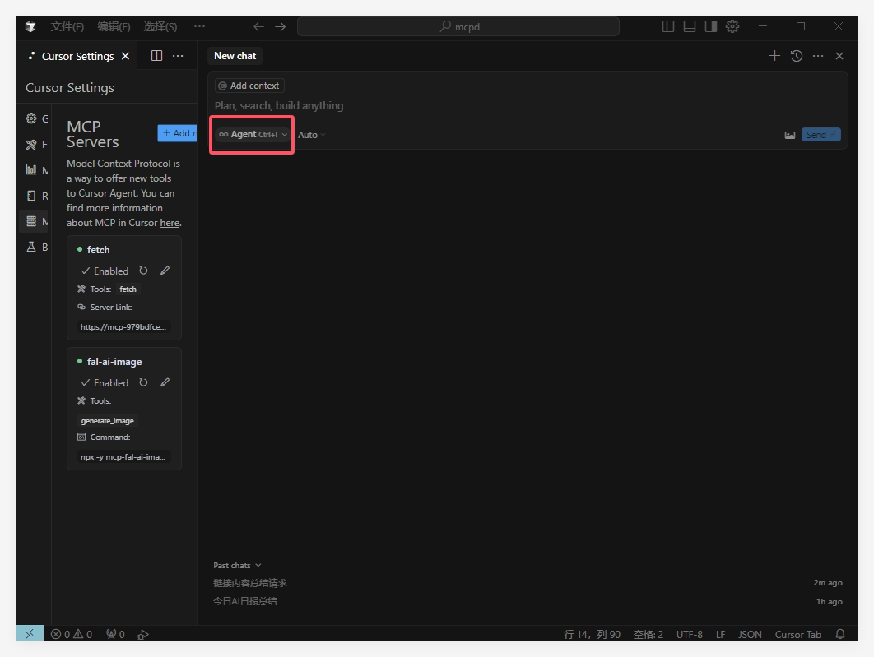Toggle Enabled on fal-ai-image server
Viewport: 874px width, 657px height.
coord(105,382)
